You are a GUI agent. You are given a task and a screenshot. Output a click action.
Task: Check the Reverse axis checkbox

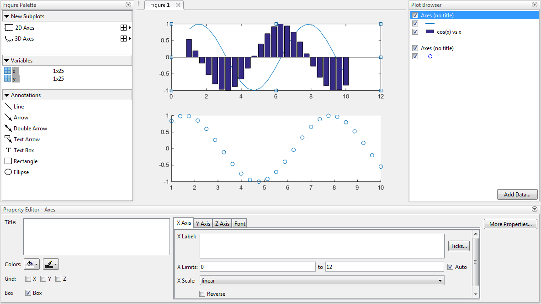[202, 294]
